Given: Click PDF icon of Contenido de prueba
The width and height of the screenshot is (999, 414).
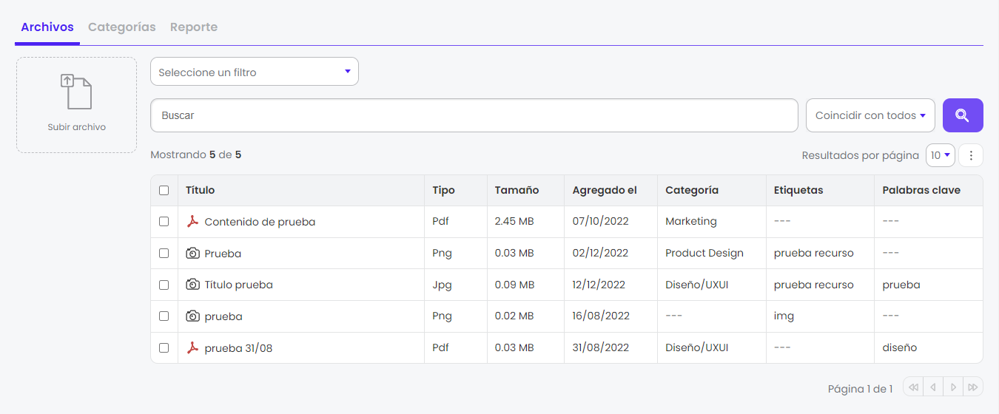Looking at the screenshot, I should point(192,222).
